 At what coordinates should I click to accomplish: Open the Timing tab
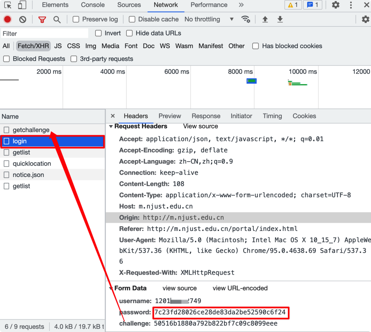272,116
